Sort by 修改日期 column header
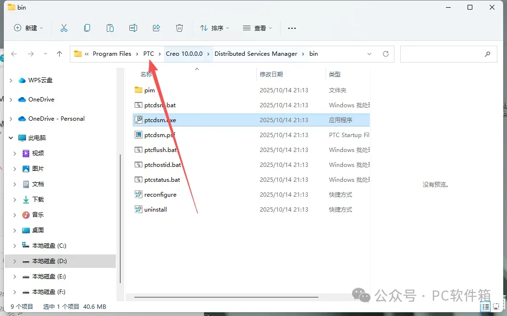Viewport: 507px width, 316px height. point(271,75)
